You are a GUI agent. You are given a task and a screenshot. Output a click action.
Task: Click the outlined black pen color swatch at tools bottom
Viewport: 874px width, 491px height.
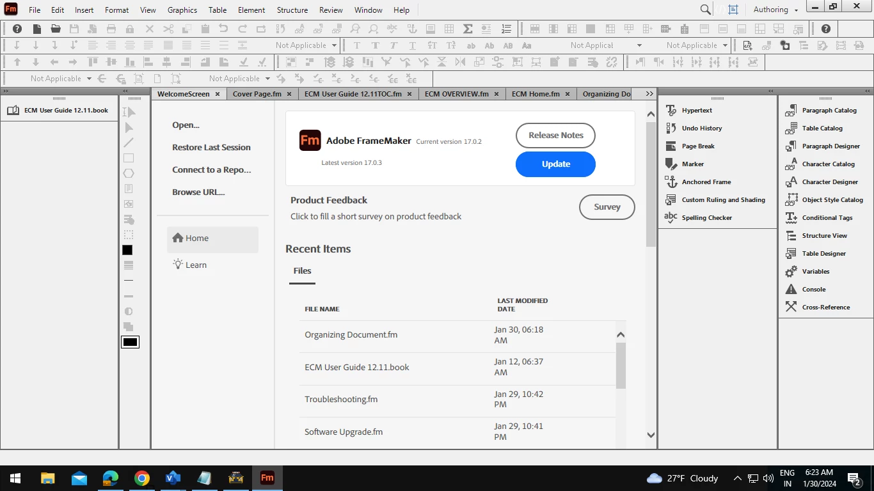point(130,342)
